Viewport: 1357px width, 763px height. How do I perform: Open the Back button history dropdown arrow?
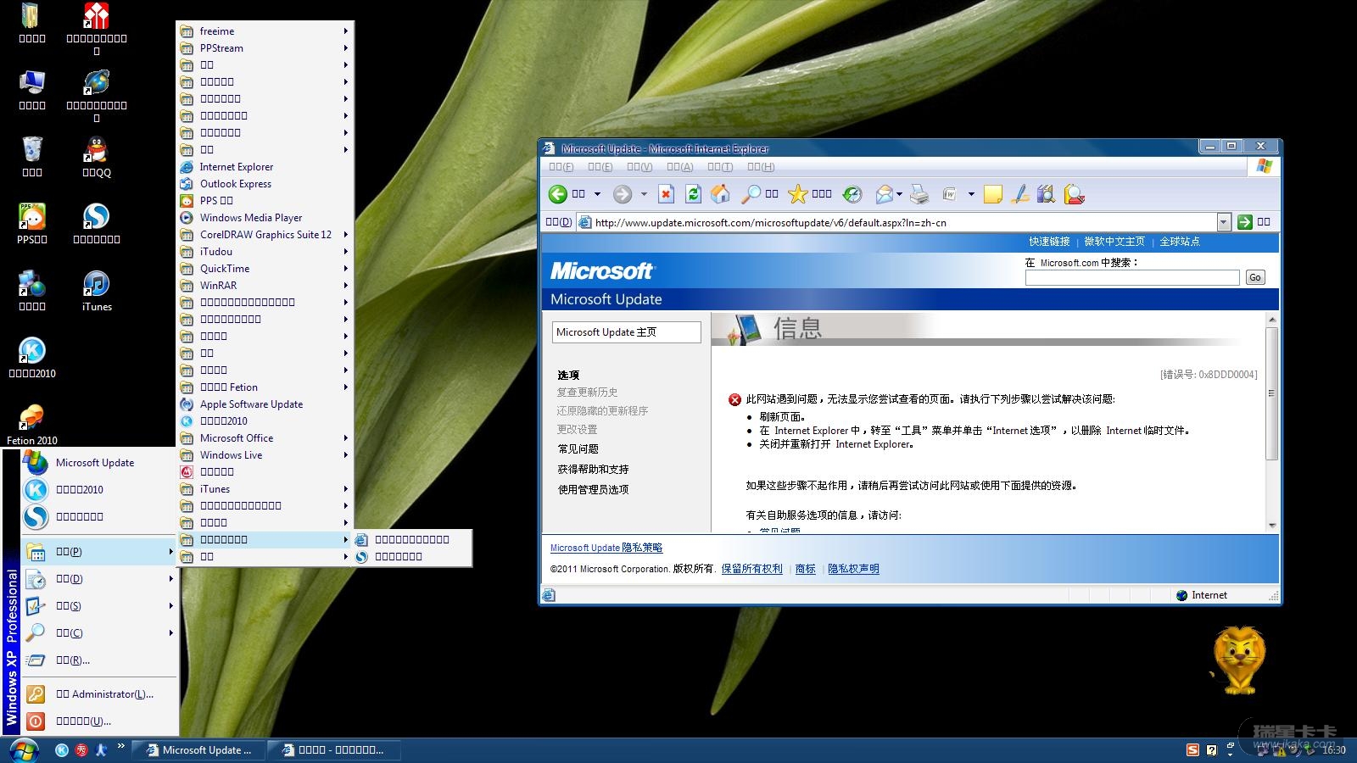[597, 194]
